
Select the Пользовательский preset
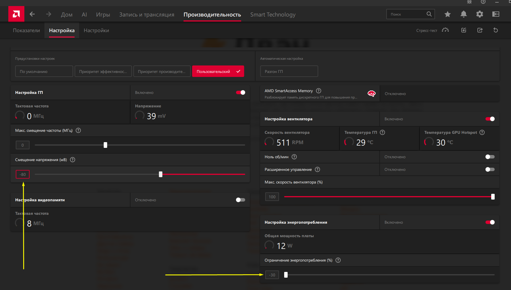click(218, 71)
